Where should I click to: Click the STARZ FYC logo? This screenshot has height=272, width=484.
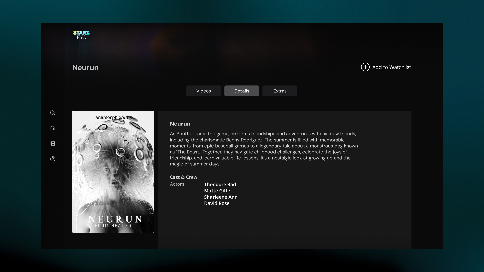(x=81, y=35)
